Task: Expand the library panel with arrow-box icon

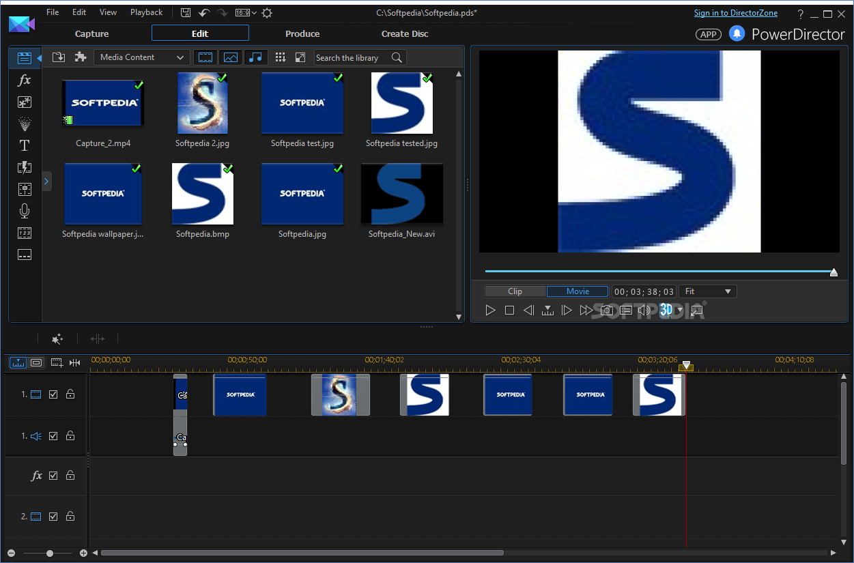Action: (x=300, y=57)
